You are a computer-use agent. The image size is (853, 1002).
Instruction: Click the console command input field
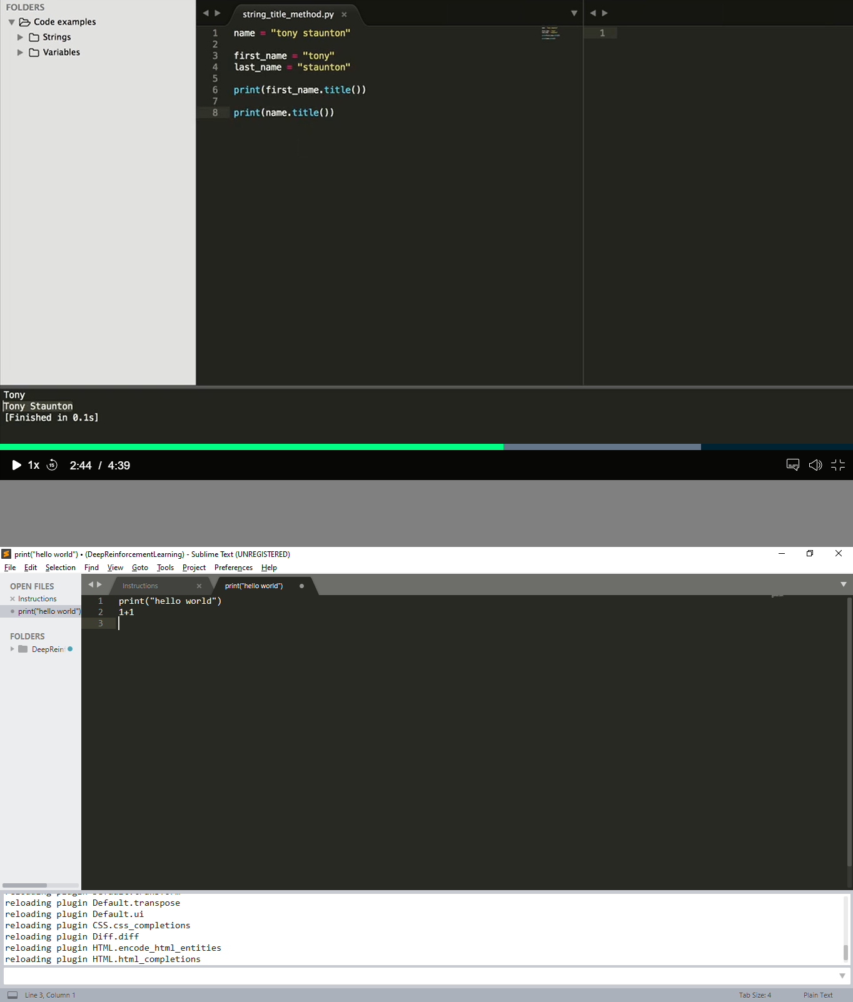pyautogui.click(x=419, y=976)
